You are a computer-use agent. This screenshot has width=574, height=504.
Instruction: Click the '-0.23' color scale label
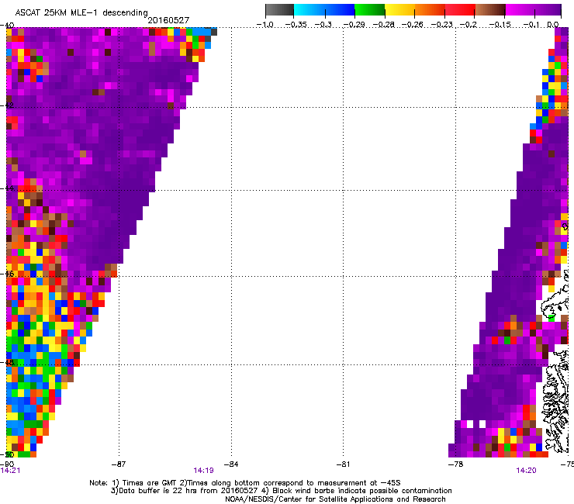coord(441,25)
